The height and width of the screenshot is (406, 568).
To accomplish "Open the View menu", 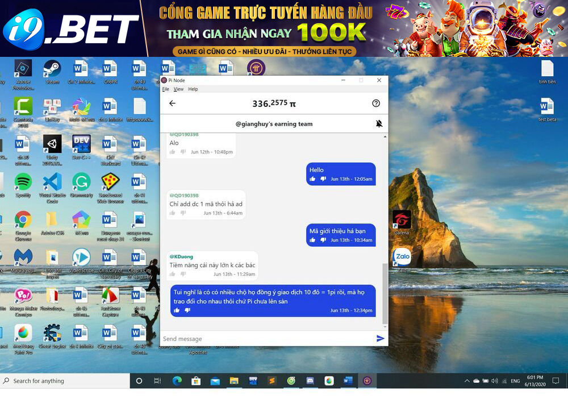I will click(x=178, y=89).
